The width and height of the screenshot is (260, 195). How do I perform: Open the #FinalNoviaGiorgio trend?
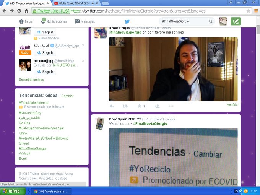tap(32, 148)
